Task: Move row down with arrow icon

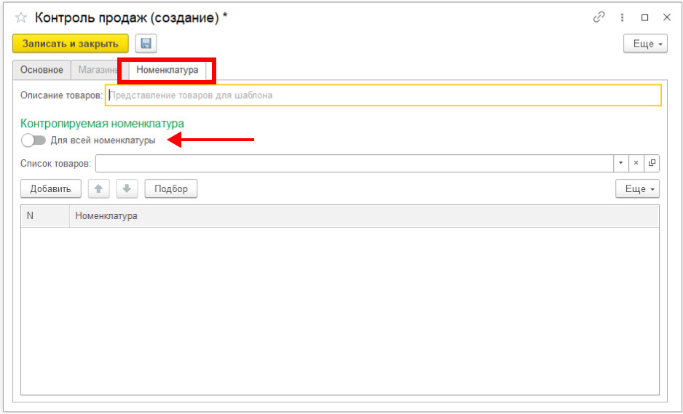Action: click(127, 189)
